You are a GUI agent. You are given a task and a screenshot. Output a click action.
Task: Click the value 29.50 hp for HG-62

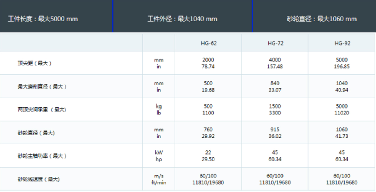pyautogui.click(x=208, y=159)
